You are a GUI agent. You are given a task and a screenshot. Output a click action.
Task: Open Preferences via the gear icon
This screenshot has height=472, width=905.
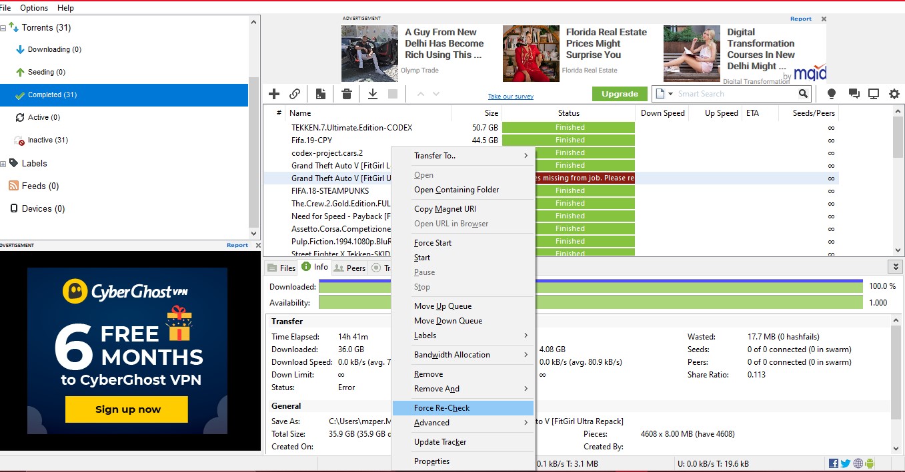894,94
